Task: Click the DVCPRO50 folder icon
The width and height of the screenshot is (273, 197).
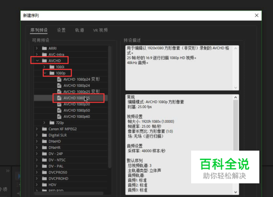Action: click(x=44, y=172)
